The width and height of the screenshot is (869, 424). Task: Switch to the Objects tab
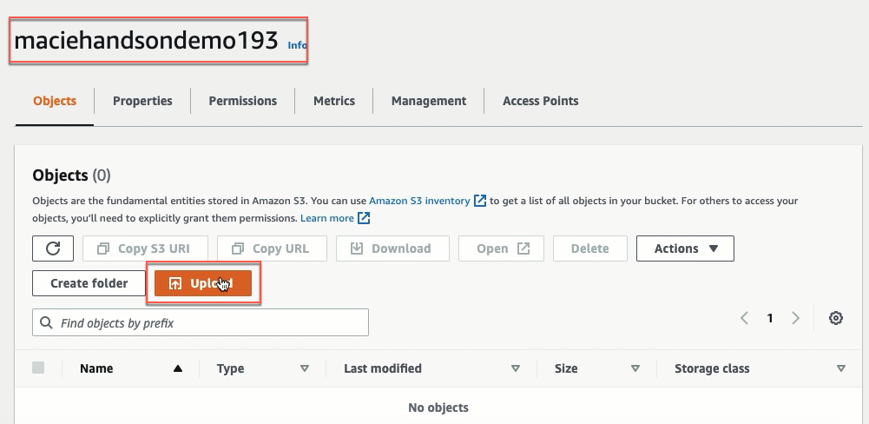click(x=55, y=101)
